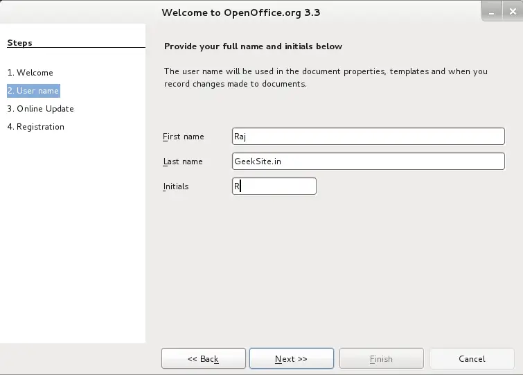Click the Last name label
523x375 pixels.
tap(183, 162)
